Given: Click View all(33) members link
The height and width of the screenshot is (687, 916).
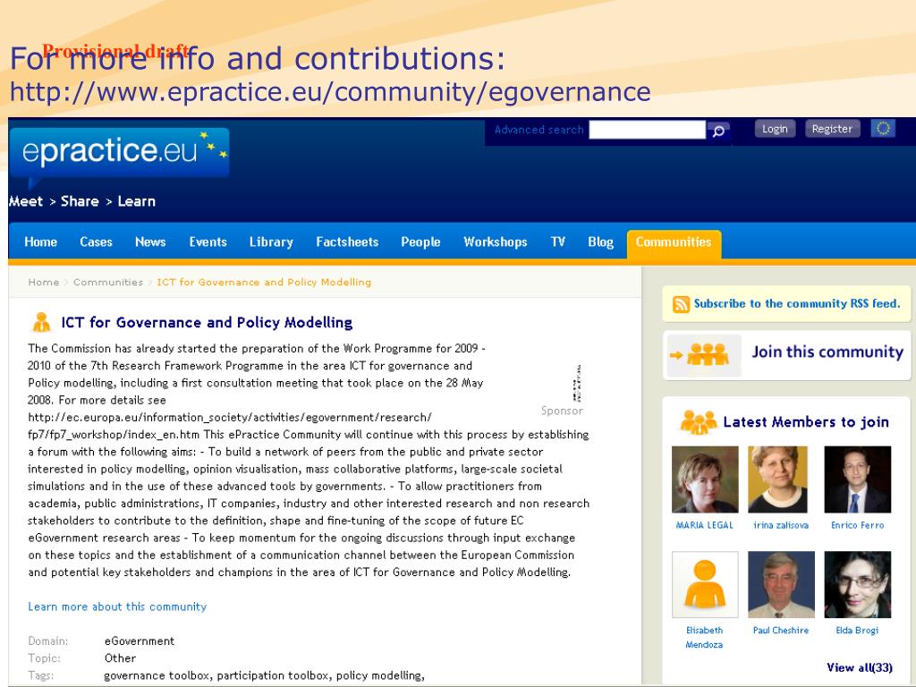Looking at the screenshot, I should click(860, 667).
